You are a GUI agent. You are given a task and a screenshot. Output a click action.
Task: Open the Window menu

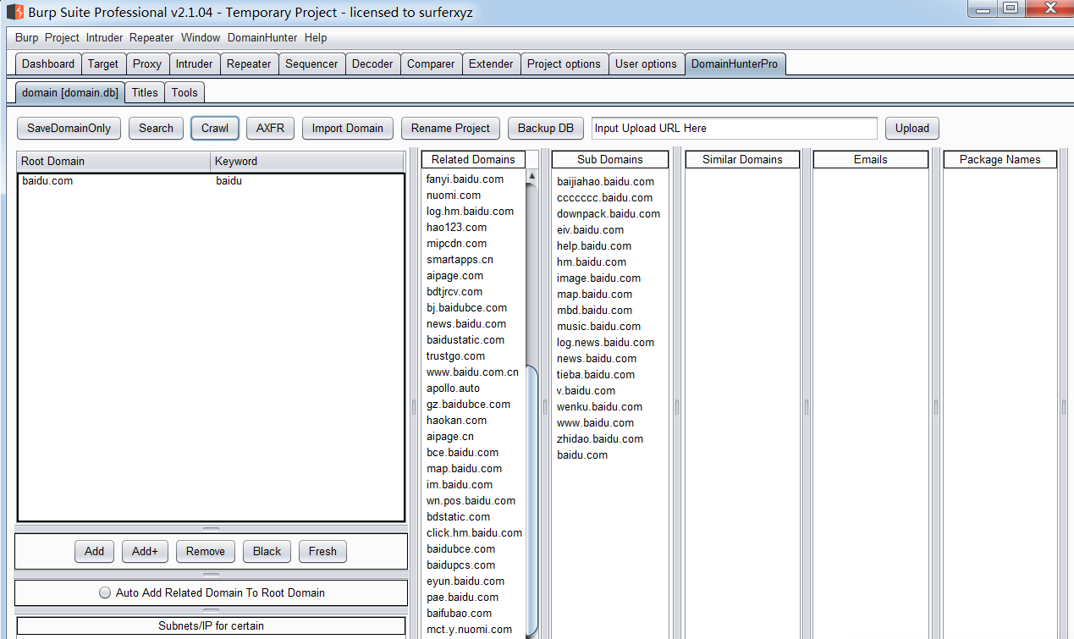point(201,38)
